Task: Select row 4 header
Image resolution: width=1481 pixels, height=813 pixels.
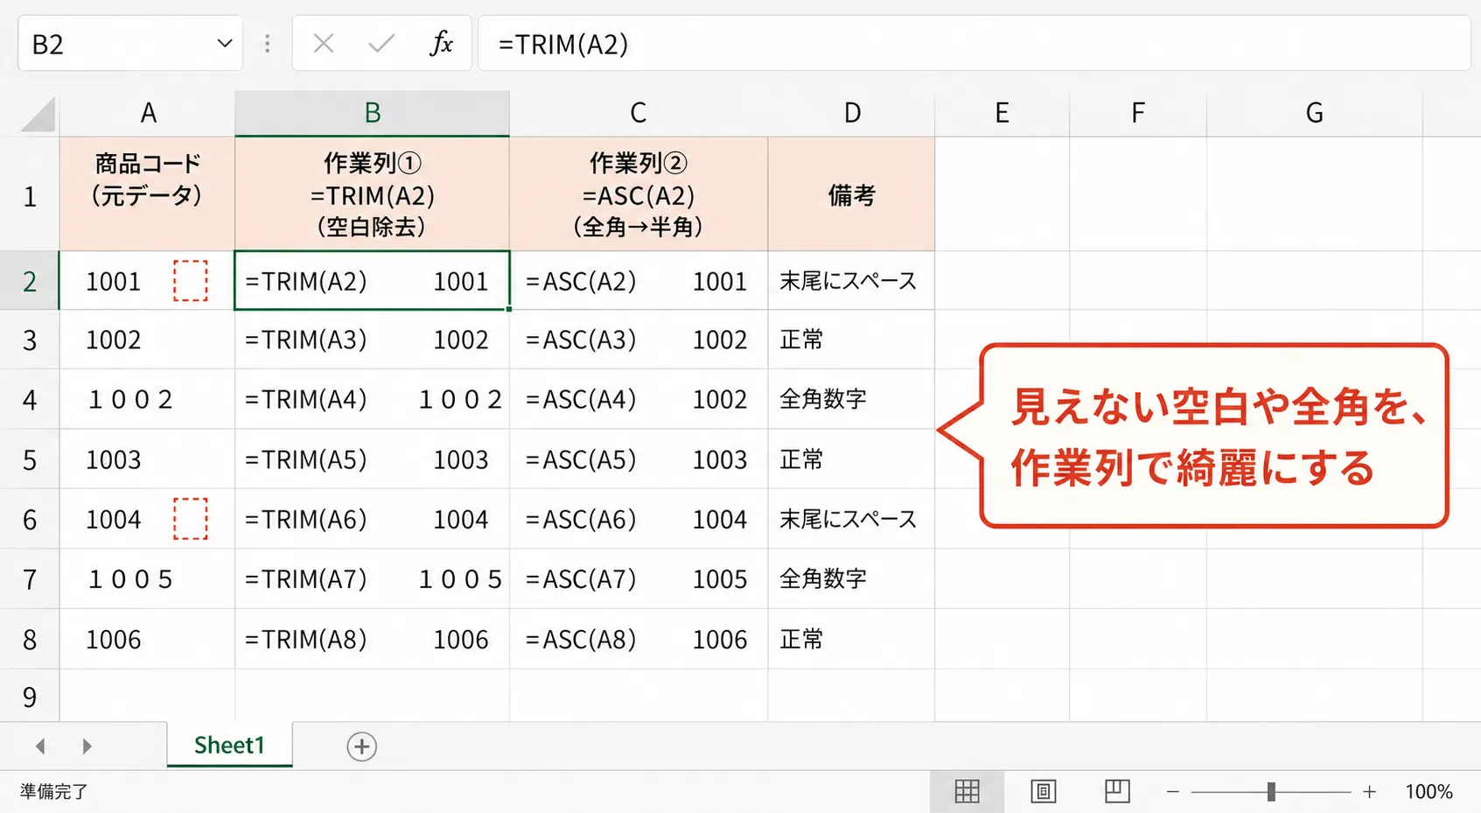Action: pyautogui.click(x=30, y=399)
